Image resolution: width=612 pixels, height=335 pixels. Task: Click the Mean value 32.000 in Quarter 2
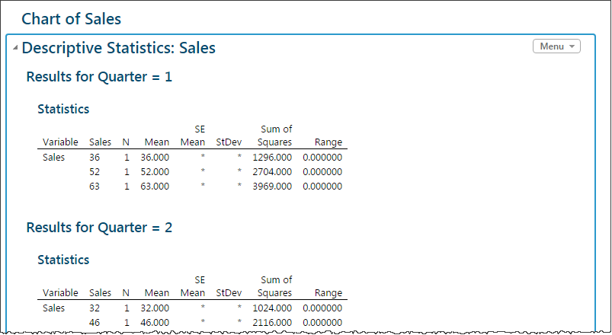pyautogui.click(x=155, y=308)
